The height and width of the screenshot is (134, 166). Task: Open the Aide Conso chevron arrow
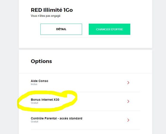128,83
